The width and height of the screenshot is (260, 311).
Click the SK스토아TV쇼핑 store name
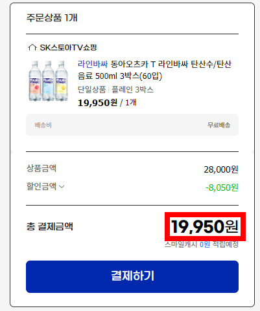tap(68, 47)
